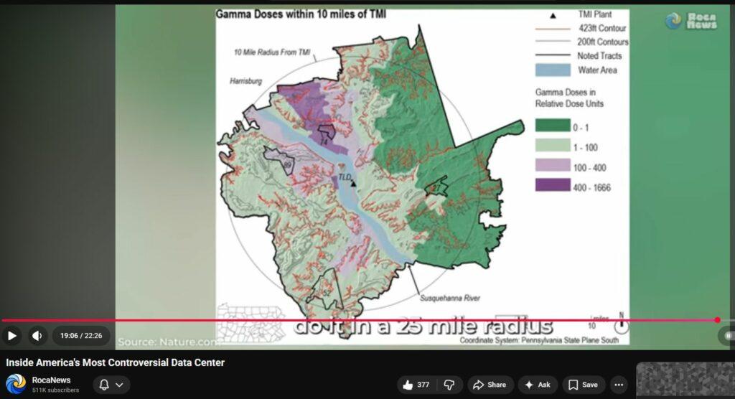
Task: Expand the notification options chevron
Action: pyautogui.click(x=120, y=385)
